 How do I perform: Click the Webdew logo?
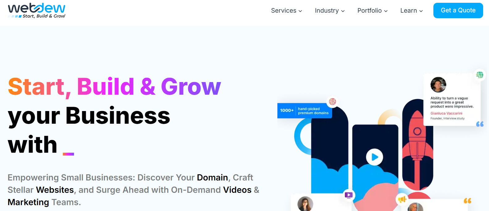[x=36, y=10]
